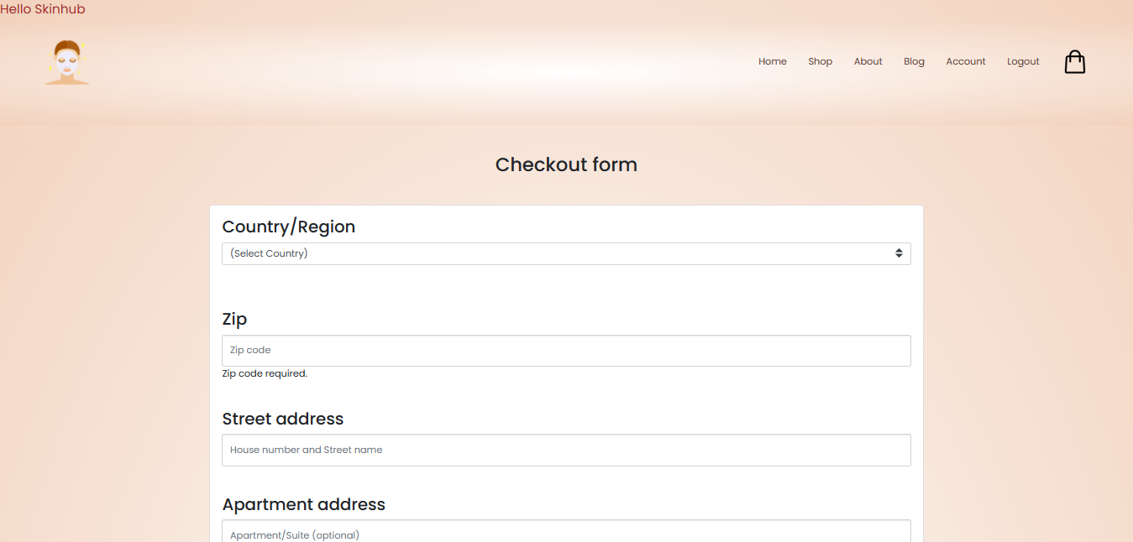Click the dropdown arrows on country selector
This screenshot has height=542, width=1133.
coord(900,253)
